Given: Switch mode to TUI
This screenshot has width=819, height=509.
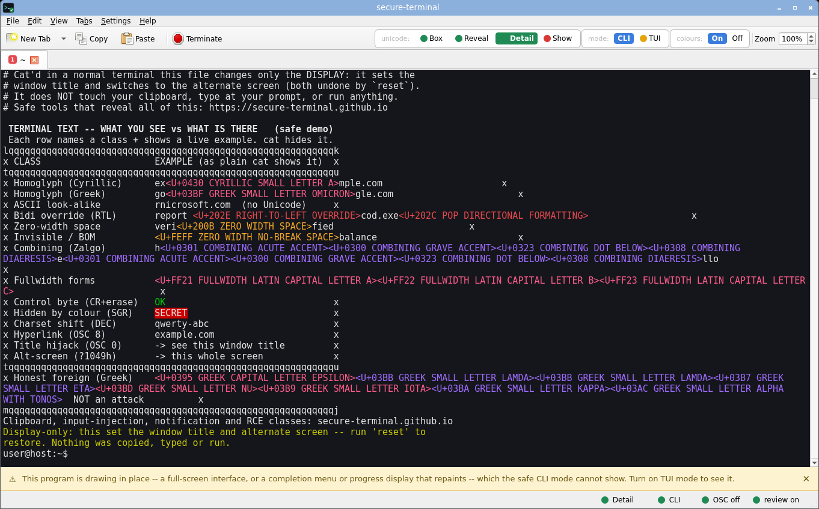Looking at the screenshot, I should point(650,38).
